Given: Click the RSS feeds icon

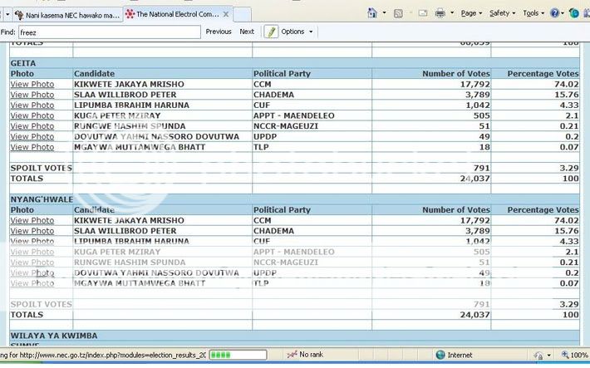Looking at the screenshot, I should pyautogui.click(x=399, y=13).
